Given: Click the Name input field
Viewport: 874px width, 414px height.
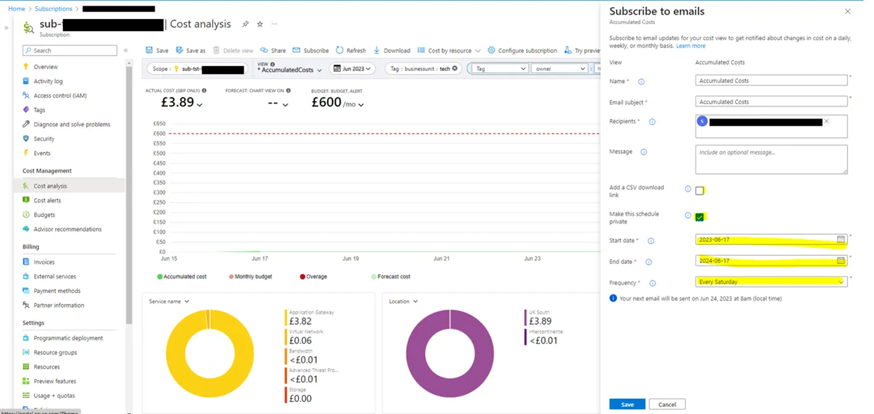Looking at the screenshot, I should click(x=771, y=80).
